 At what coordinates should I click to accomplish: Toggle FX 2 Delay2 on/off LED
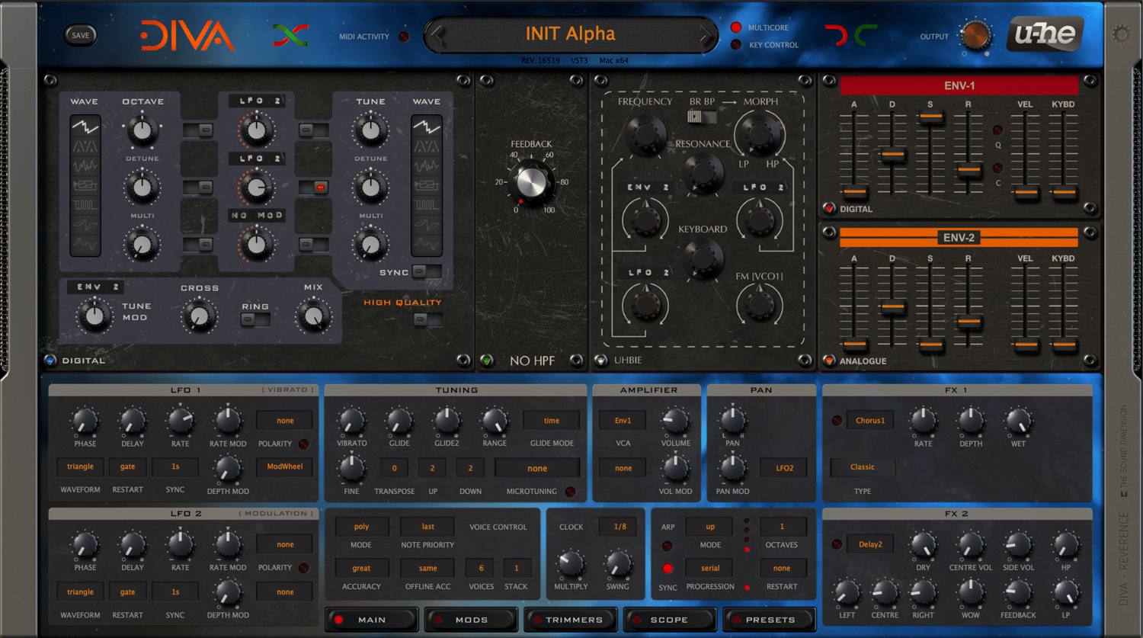coord(837,544)
